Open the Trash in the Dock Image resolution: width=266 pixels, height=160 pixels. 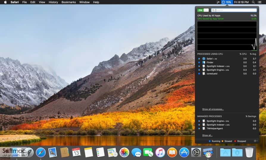coord(249,152)
